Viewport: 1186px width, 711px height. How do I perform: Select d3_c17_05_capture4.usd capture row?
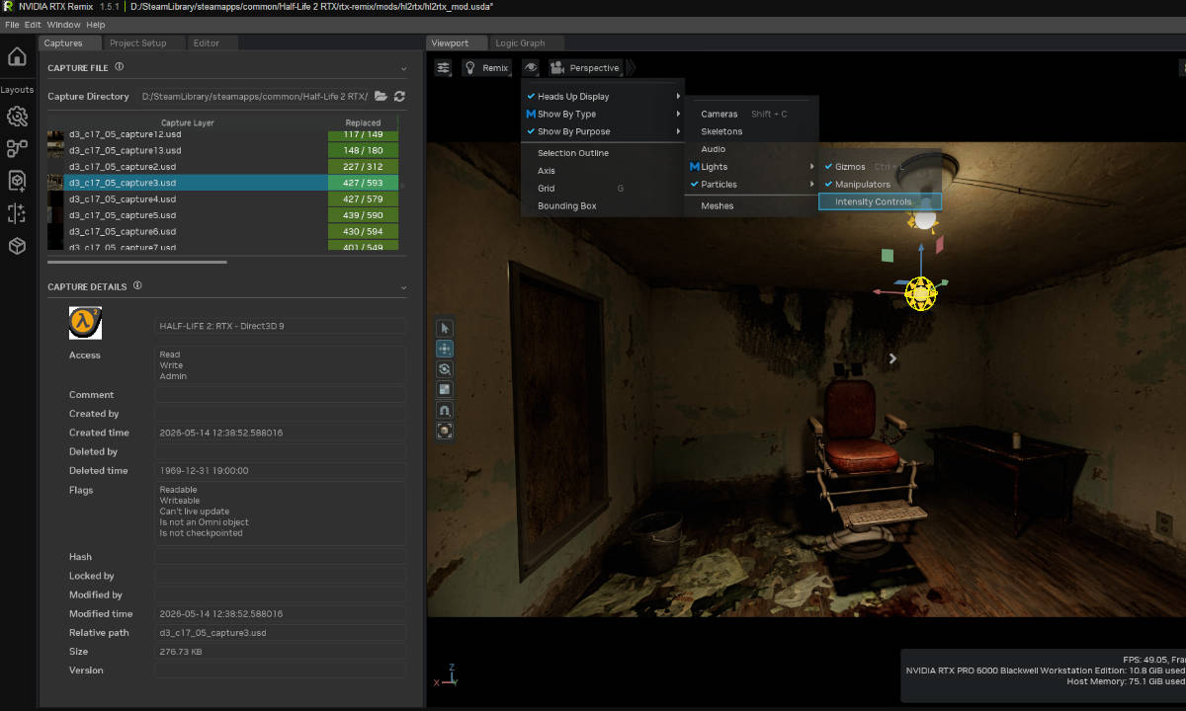coord(222,198)
